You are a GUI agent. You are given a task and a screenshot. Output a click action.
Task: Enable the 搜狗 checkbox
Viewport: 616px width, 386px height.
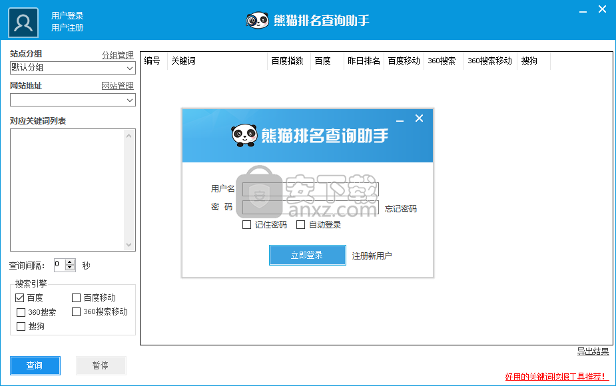pos(21,326)
